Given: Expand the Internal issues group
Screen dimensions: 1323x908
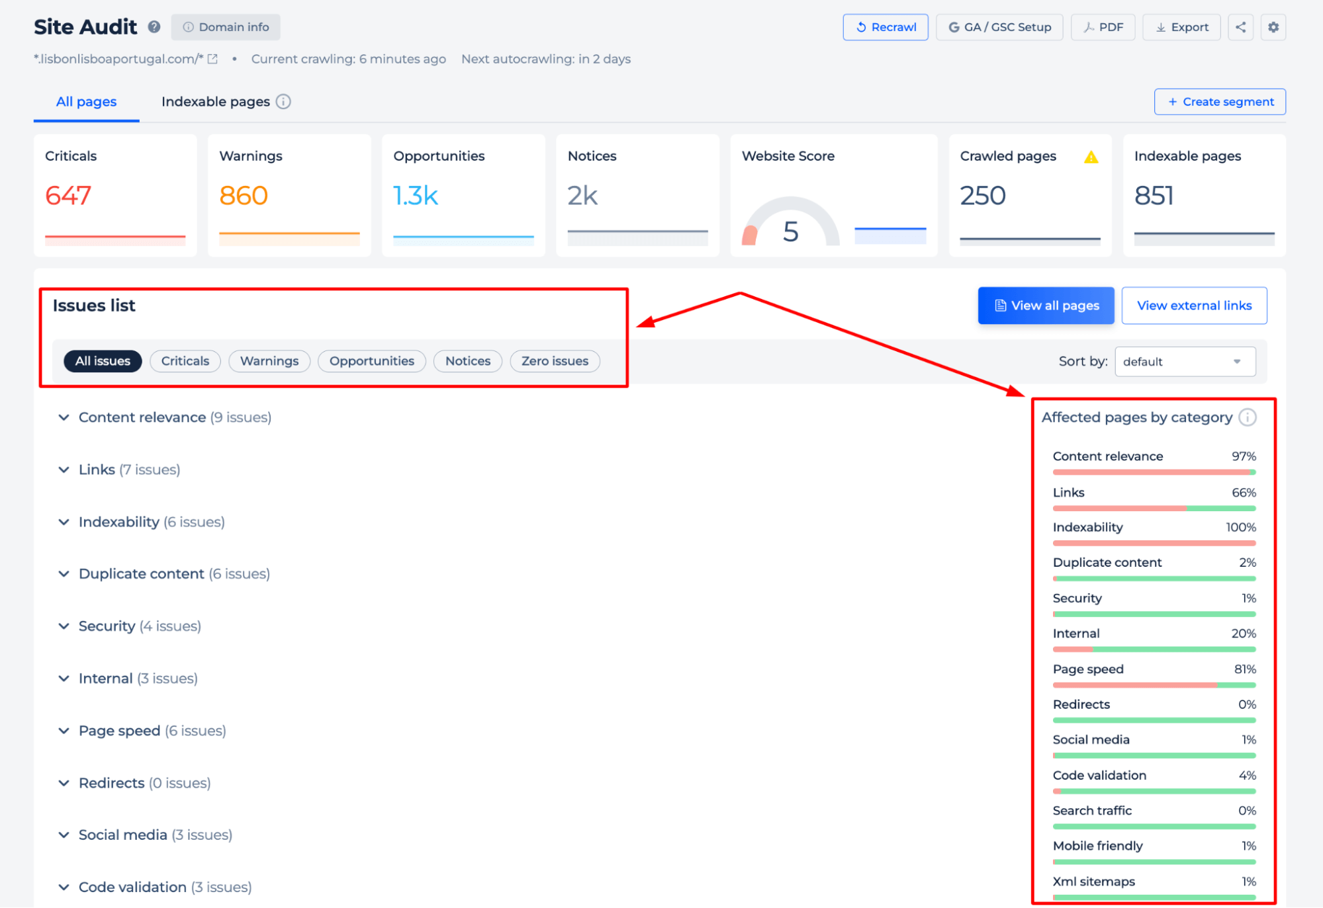Looking at the screenshot, I should pyautogui.click(x=128, y=679).
